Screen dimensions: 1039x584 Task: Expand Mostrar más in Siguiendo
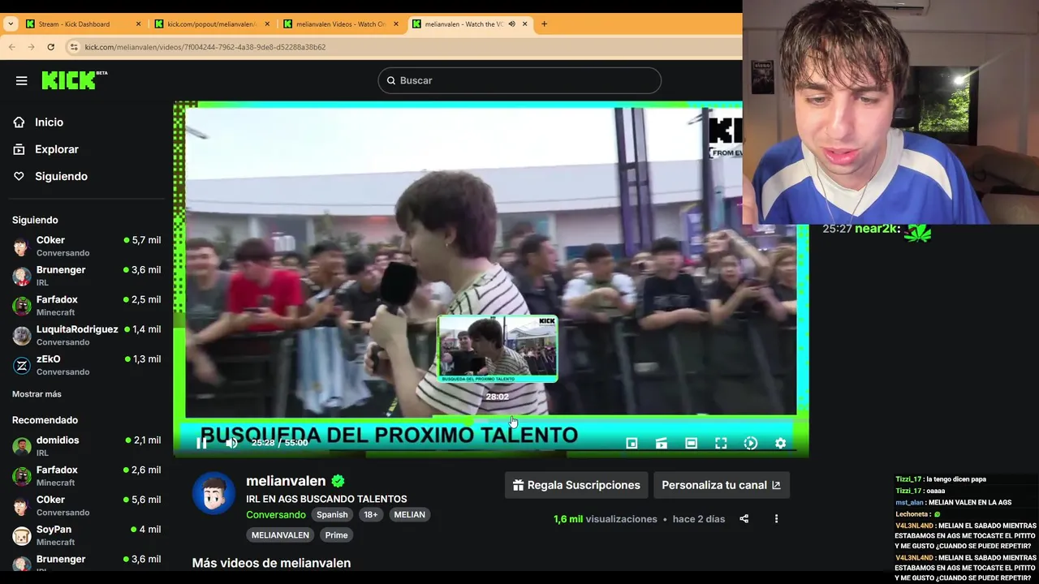tap(37, 394)
